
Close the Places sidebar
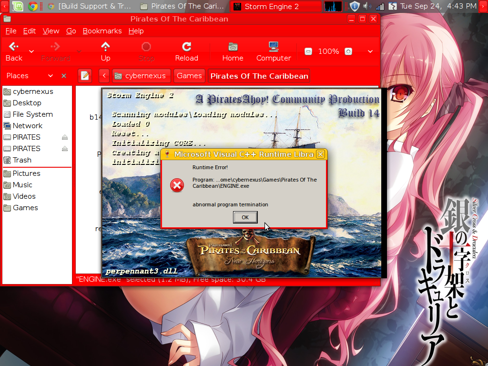click(64, 76)
